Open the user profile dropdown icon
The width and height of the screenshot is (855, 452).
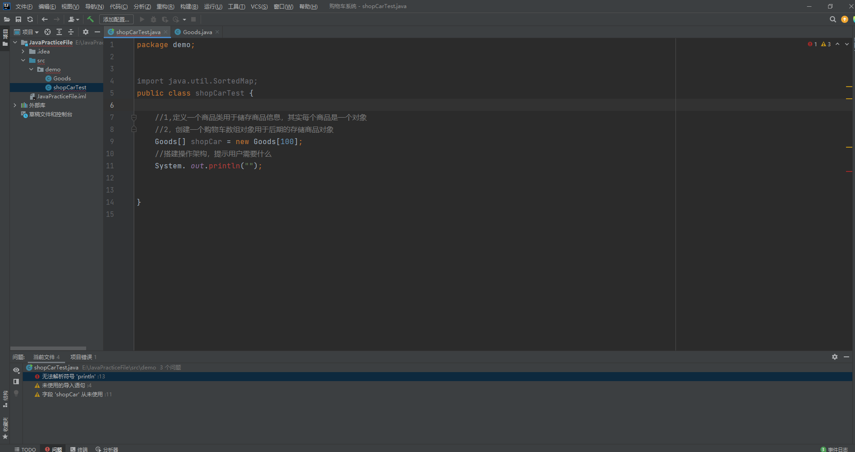(x=74, y=19)
